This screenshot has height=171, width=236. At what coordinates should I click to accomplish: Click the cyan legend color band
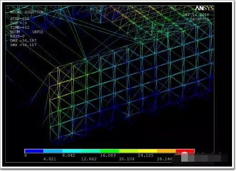click(x=72, y=151)
